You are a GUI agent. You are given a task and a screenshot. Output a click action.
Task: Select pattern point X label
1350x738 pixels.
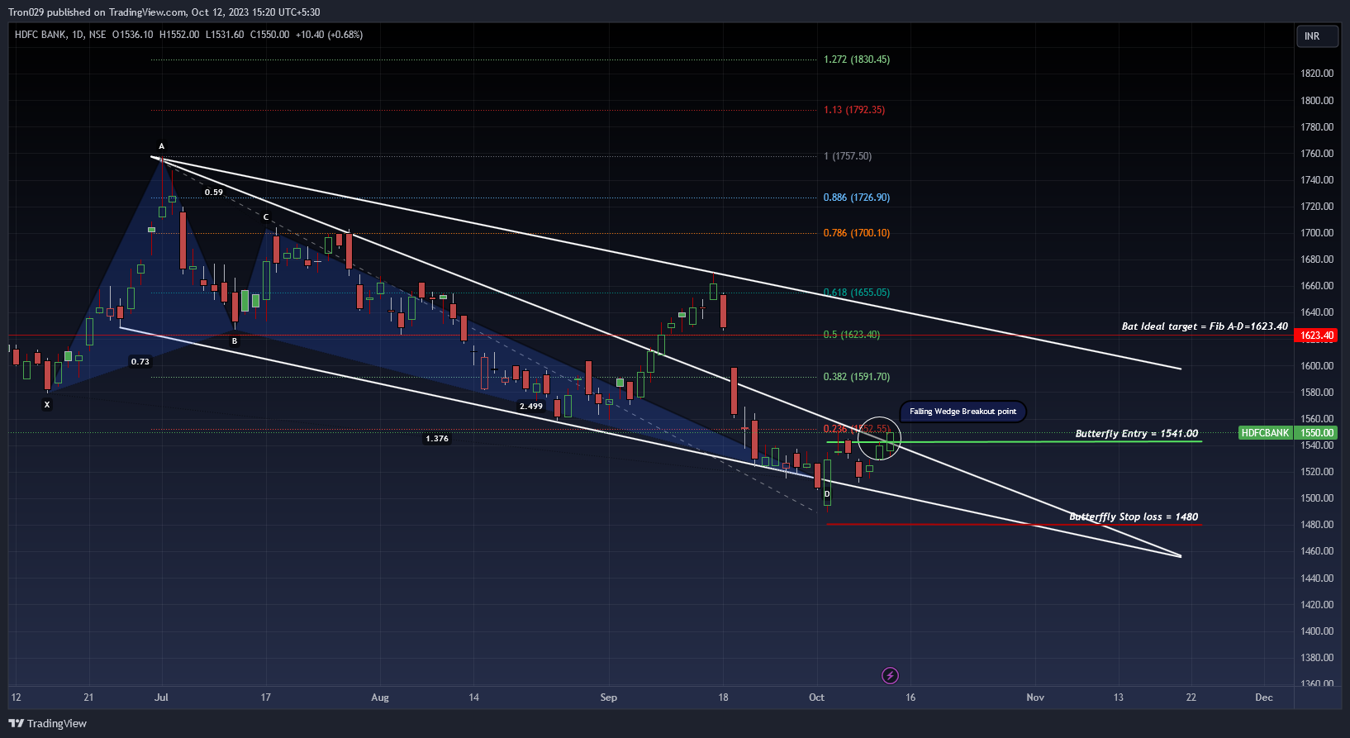(x=47, y=405)
